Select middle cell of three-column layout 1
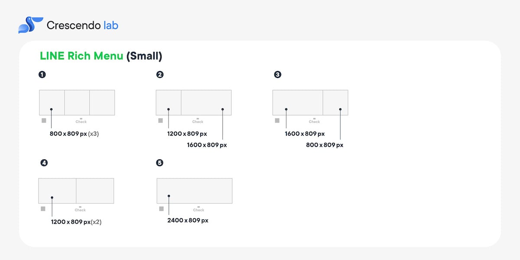 (x=77, y=102)
